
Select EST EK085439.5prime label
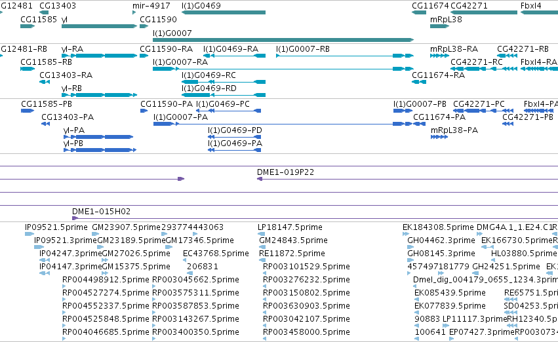450,293
